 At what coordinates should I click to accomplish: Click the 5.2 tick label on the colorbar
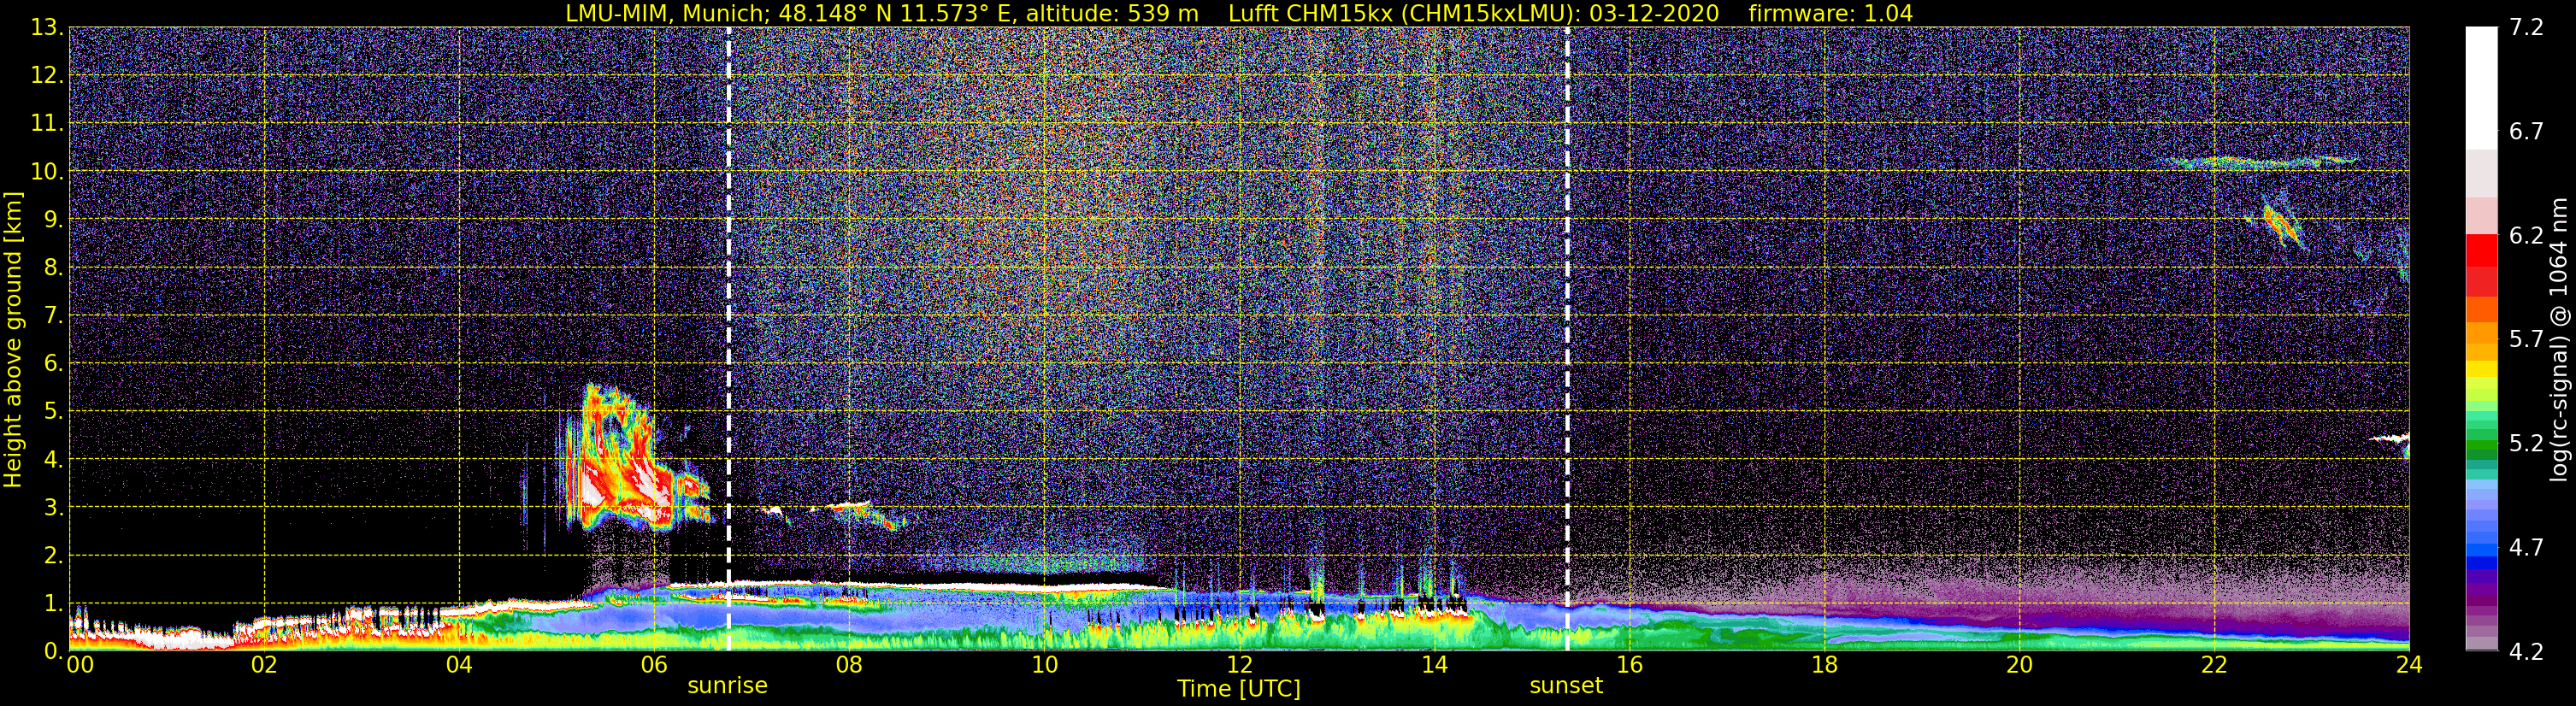point(2526,444)
